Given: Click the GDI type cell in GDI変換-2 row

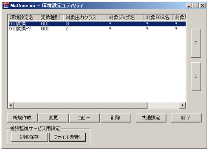Looking at the screenshot, I should 45,29.
